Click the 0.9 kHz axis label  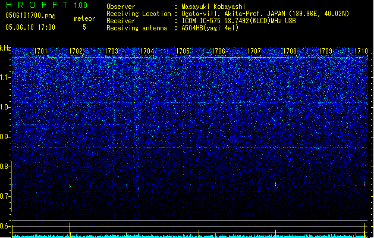5,137
